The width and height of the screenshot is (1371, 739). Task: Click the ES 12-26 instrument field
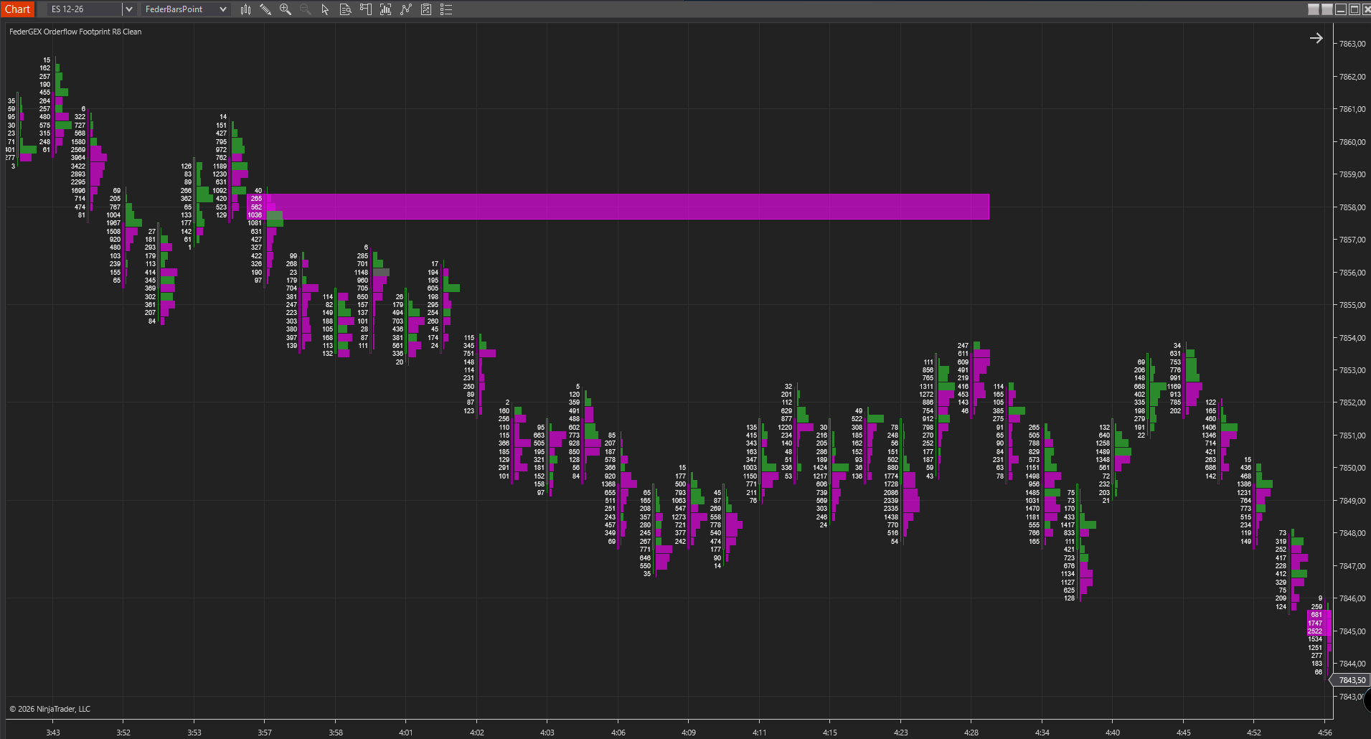85,9
